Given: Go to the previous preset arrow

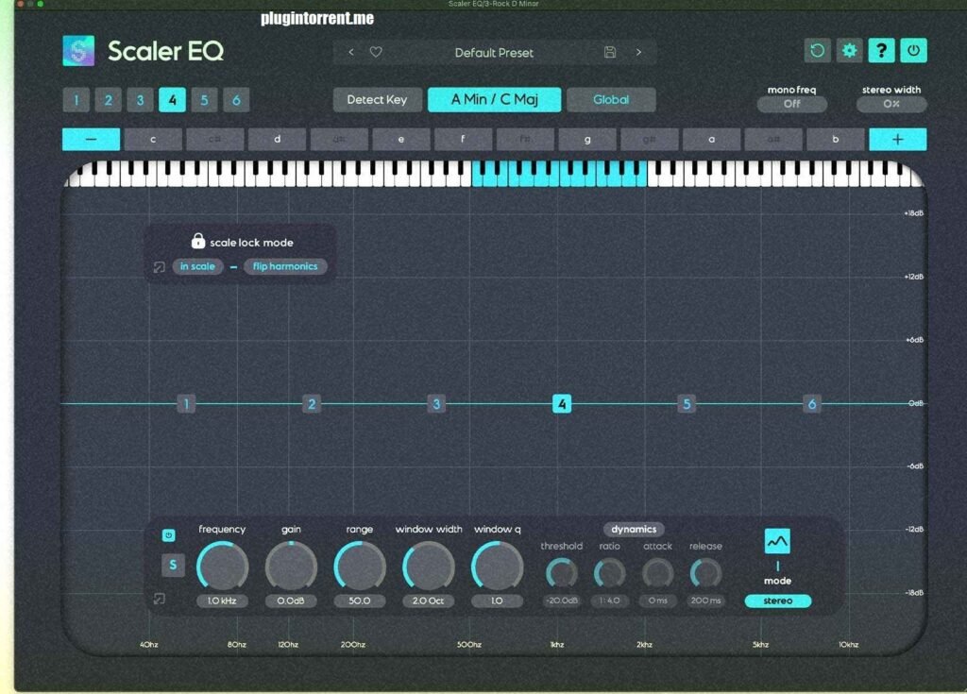Looking at the screenshot, I should coord(351,53).
